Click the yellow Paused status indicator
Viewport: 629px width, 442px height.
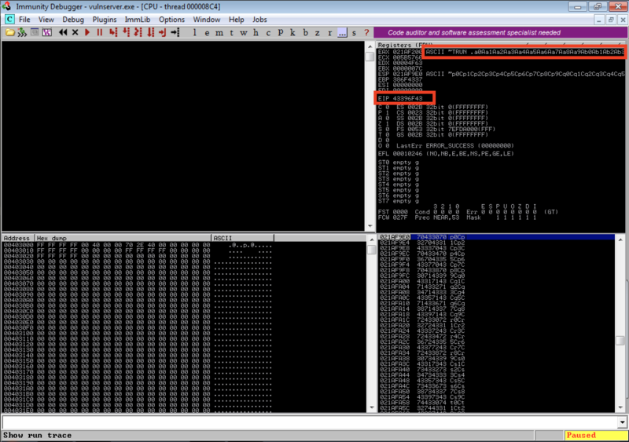(596, 435)
